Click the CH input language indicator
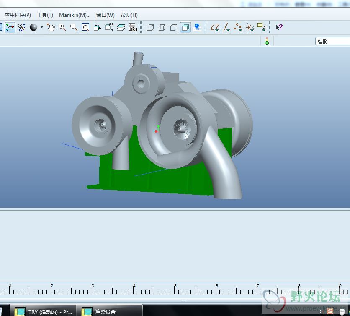 [x=321, y=311]
